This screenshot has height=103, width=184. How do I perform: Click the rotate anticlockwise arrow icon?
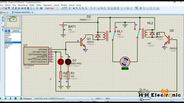pos(3,21)
